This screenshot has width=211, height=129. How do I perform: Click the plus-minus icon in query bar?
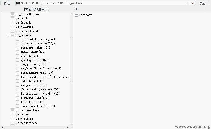point(188,3)
